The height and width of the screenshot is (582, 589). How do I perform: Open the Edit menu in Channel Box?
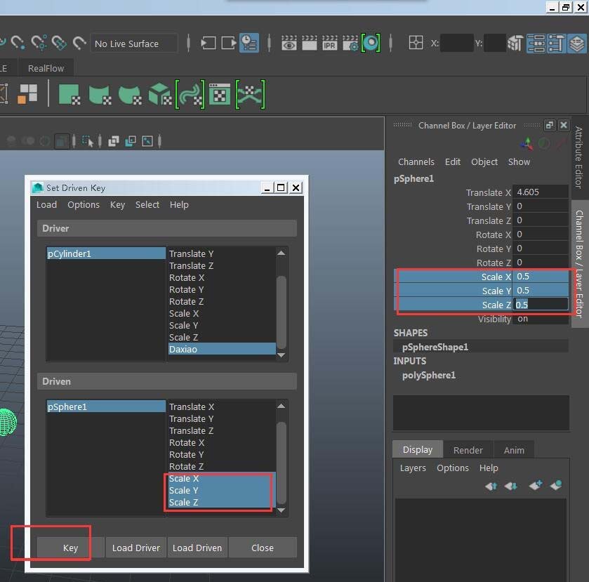(452, 162)
